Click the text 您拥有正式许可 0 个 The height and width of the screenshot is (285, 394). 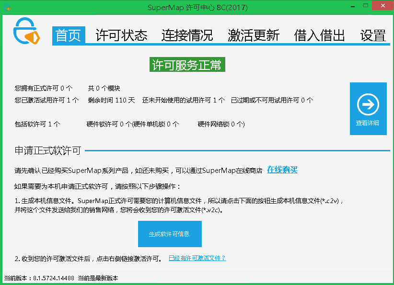(x=44, y=88)
